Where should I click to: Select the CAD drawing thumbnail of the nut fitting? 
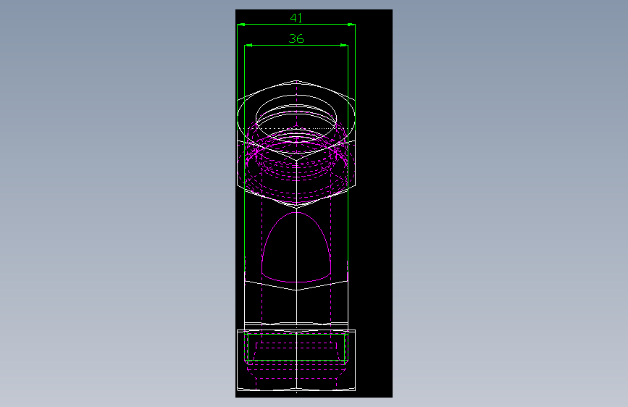coord(314,204)
